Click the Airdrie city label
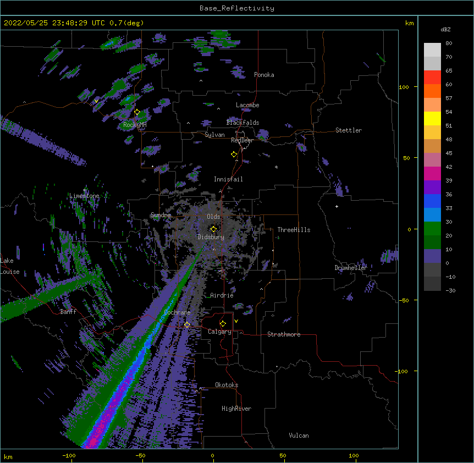 click(x=222, y=295)
